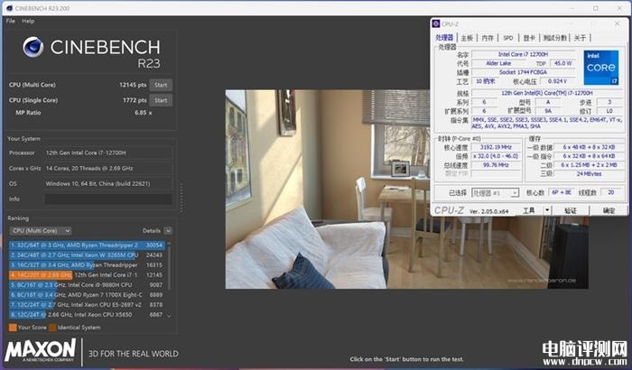632x370 pixels.
Task: Click the Intel Core i7 badge logo
Action: click(601, 68)
